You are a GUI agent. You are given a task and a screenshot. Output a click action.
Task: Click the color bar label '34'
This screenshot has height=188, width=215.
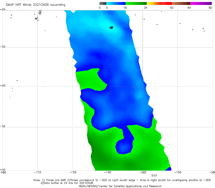pos(146,8)
